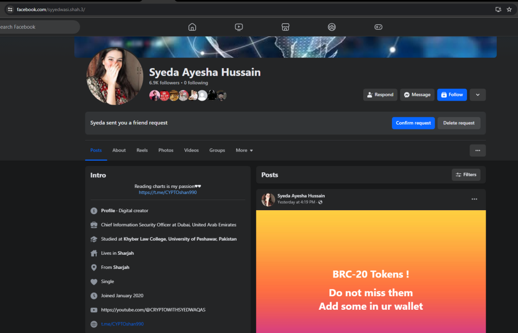Delete the friend request
The width and height of the screenshot is (518, 333).
click(x=459, y=123)
